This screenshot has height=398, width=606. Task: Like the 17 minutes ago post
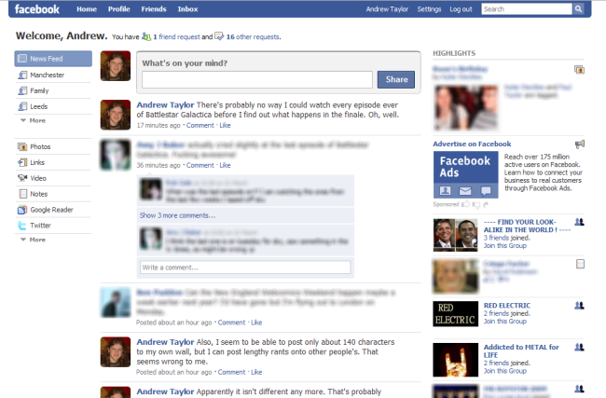pyautogui.click(x=225, y=125)
